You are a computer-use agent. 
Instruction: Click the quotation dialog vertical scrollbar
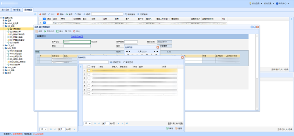tap(257, 72)
